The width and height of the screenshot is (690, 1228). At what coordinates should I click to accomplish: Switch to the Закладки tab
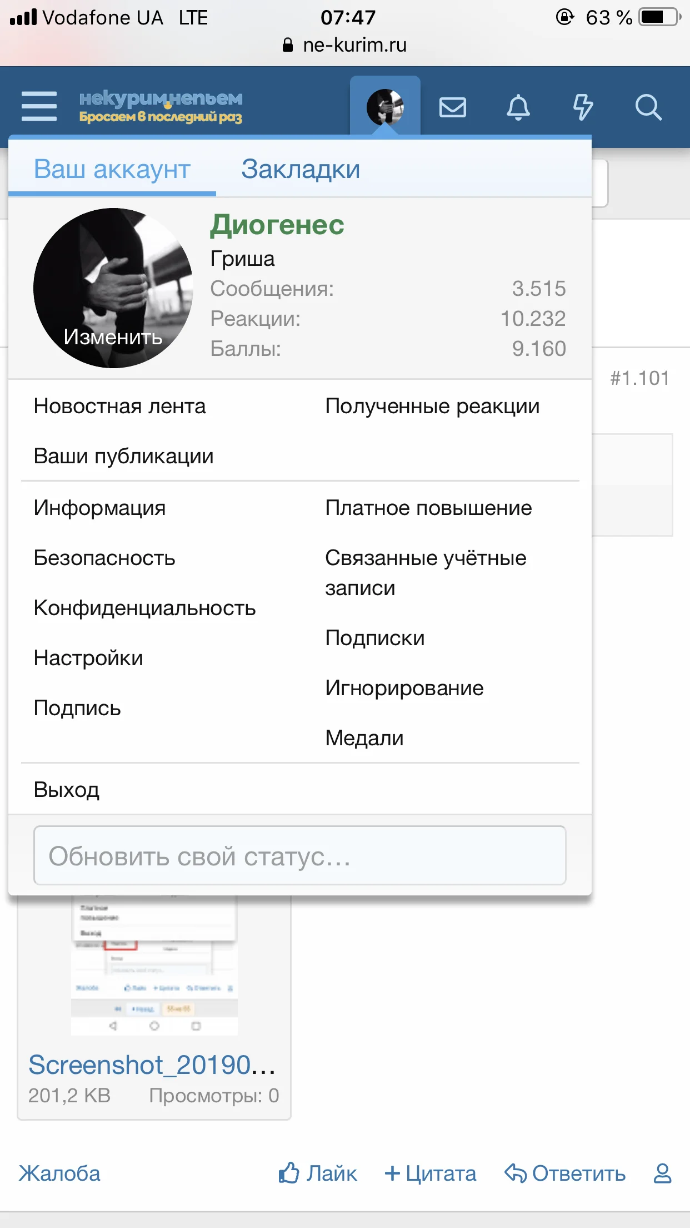[301, 169]
